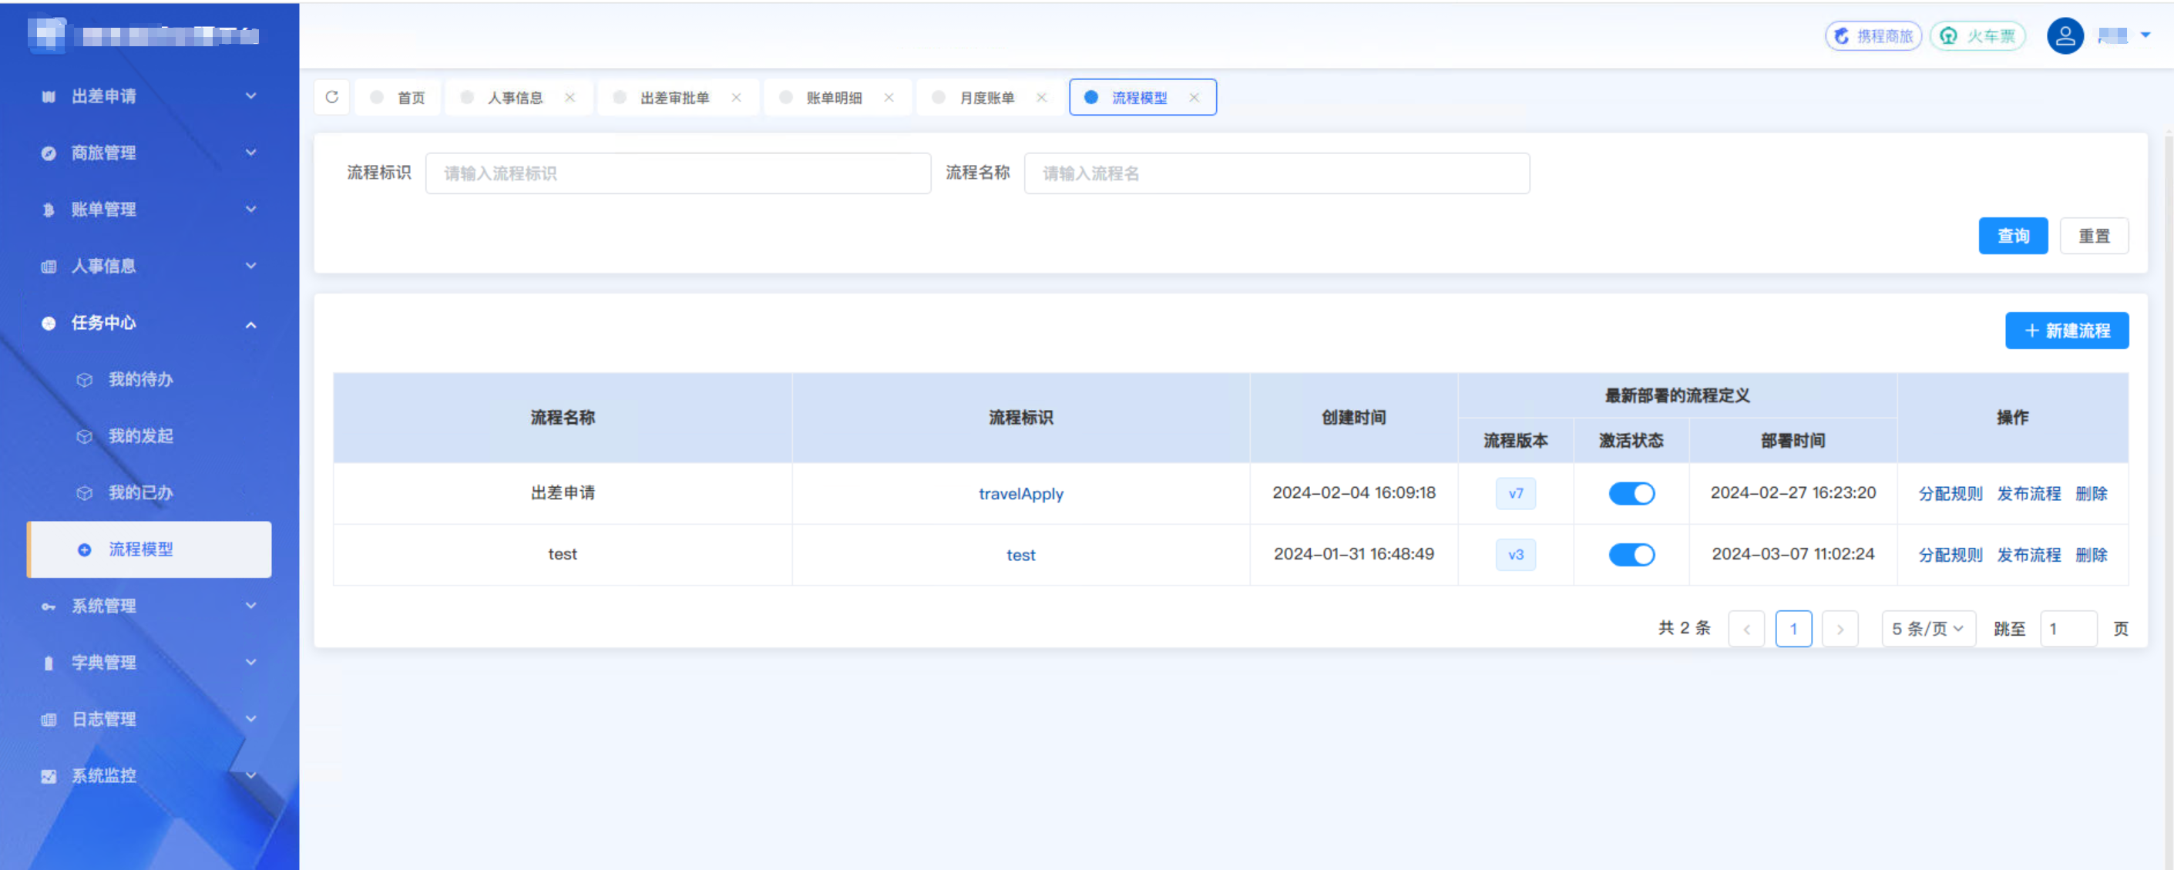Go to previous page arrow
The height and width of the screenshot is (870, 2174).
pyautogui.click(x=1746, y=629)
